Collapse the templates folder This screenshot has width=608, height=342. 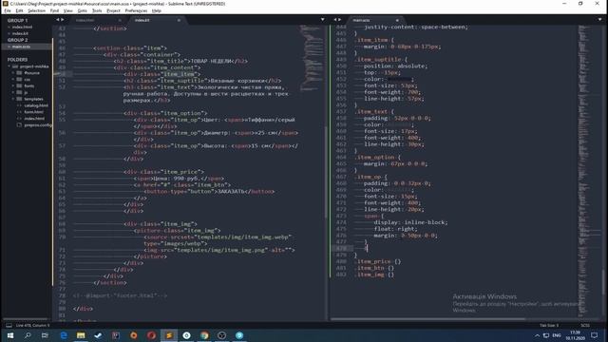click(13, 99)
